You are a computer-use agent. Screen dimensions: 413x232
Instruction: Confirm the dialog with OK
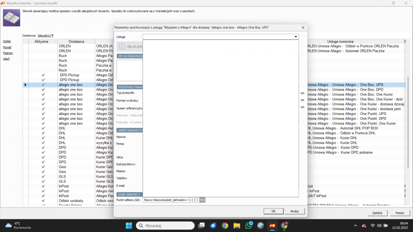click(x=273, y=211)
